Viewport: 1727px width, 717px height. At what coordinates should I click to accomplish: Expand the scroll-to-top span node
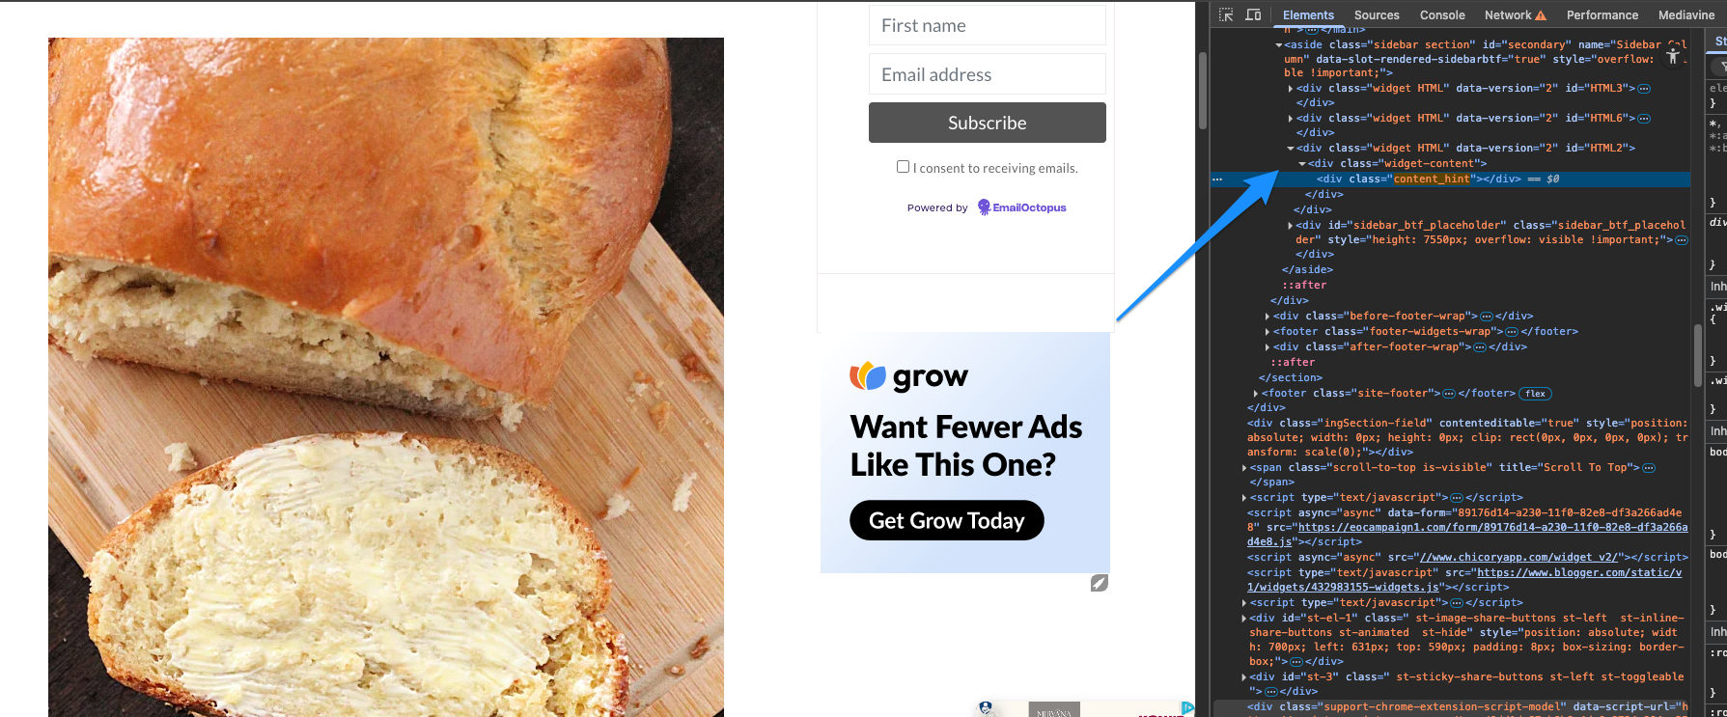point(1243,468)
